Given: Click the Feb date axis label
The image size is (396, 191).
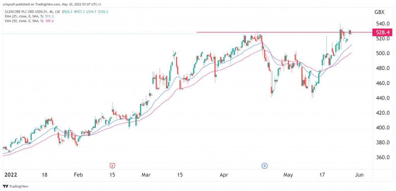Looking at the screenshot, I should 79,175.
